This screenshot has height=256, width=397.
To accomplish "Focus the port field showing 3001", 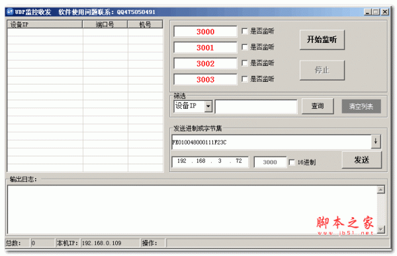I will [205, 48].
